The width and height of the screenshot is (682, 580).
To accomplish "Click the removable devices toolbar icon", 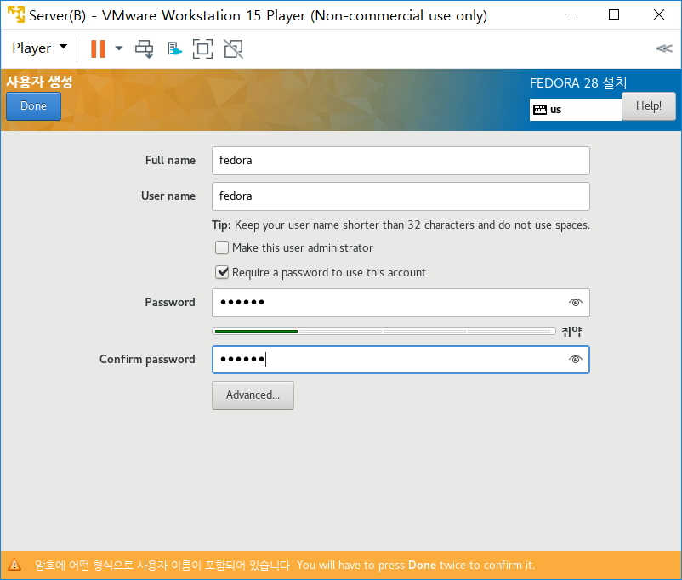I will (174, 48).
